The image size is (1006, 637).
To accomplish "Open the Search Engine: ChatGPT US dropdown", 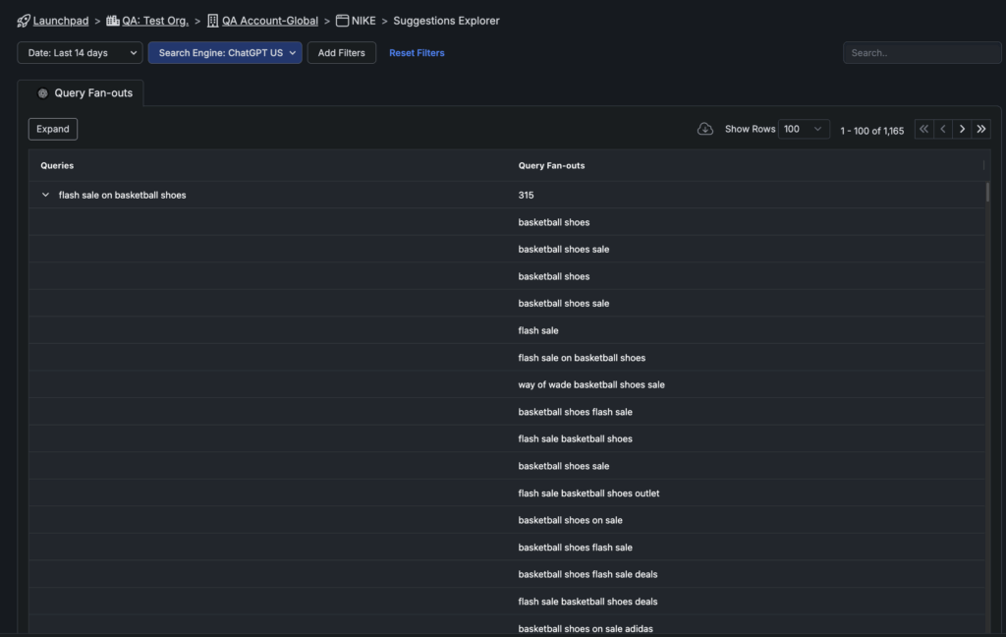I will [x=225, y=53].
